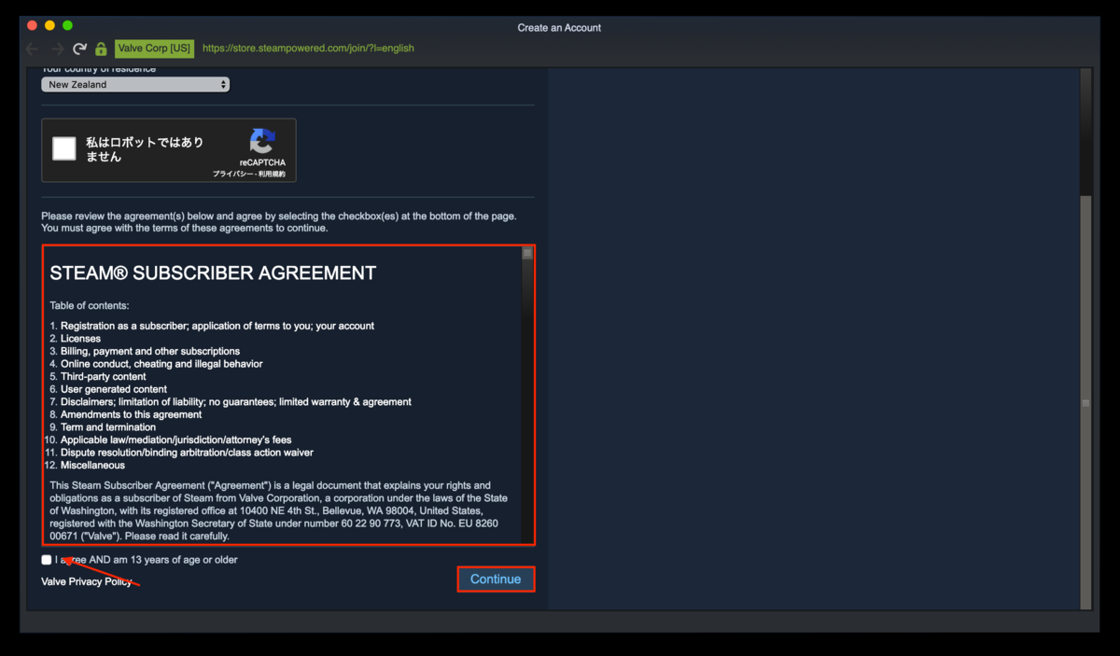Open the reCAPTCHA プライバシー link
The height and width of the screenshot is (656, 1120).
(x=231, y=174)
